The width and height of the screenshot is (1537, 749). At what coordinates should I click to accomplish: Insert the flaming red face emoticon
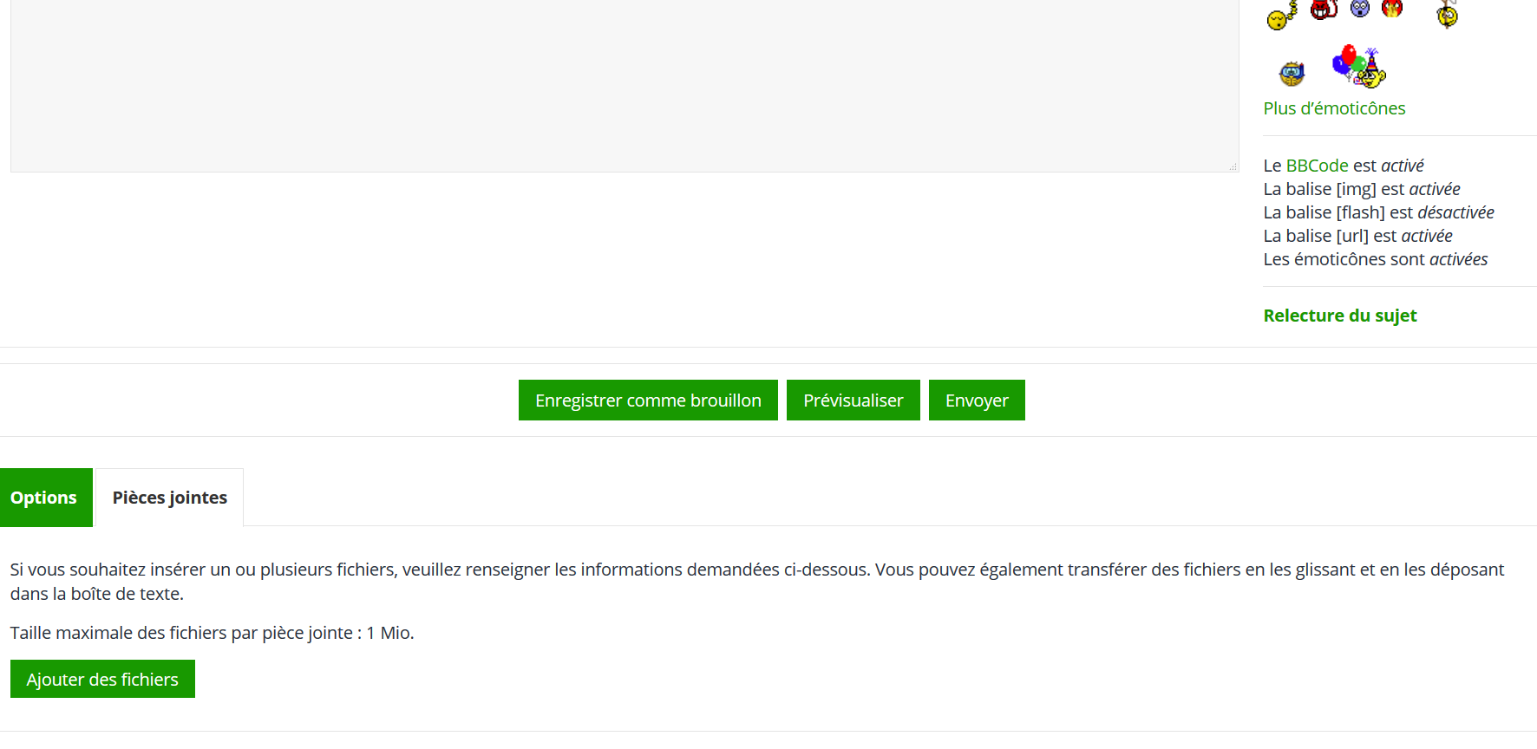[x=1392, y=9]
